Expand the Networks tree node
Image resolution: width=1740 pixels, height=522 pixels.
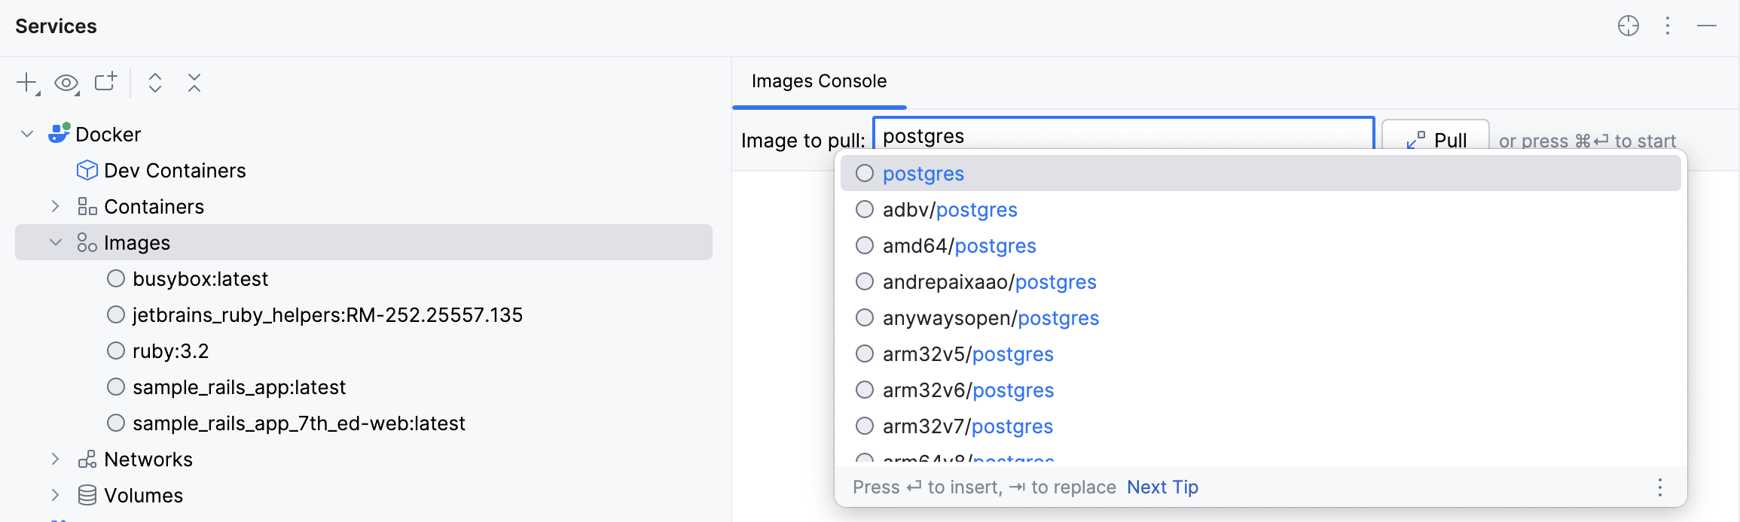[54, 459]
